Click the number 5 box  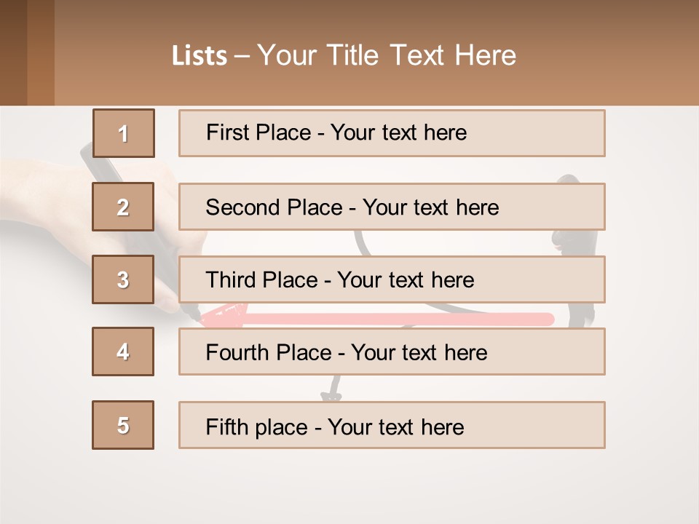coord(123,425)
